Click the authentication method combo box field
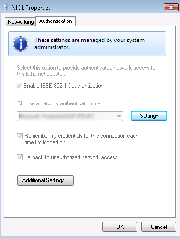Screen dimensions: 180x238 [70, 116]
